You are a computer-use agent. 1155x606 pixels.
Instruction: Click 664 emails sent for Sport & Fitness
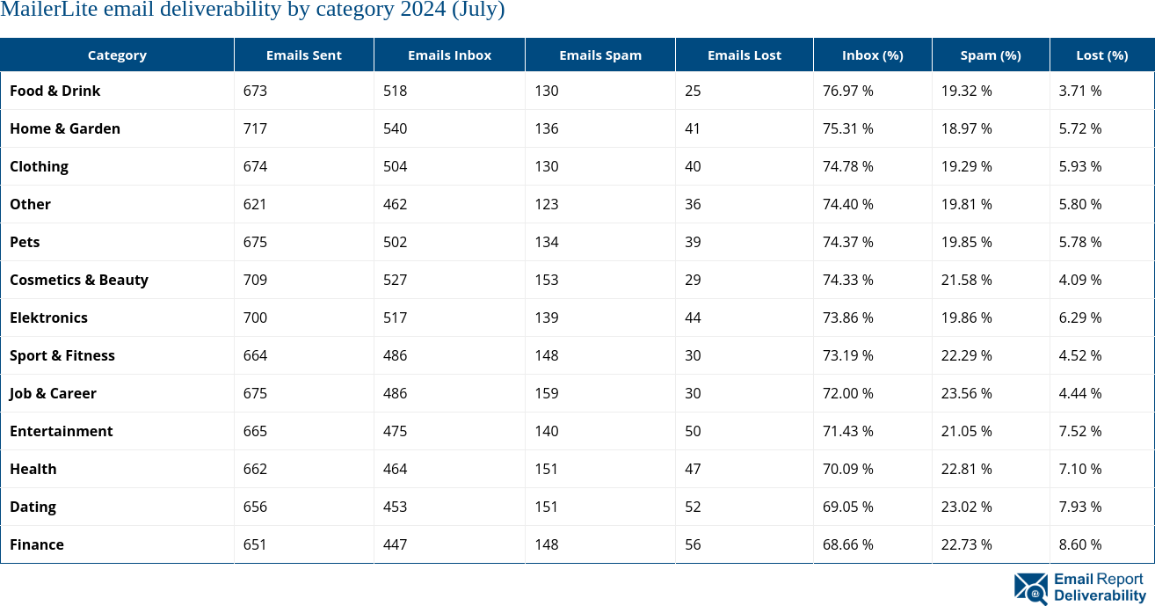(255, 355)
